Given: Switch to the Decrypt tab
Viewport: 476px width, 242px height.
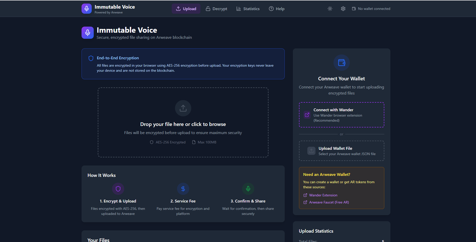Looking at the screenshot, I should coord(216,8).
